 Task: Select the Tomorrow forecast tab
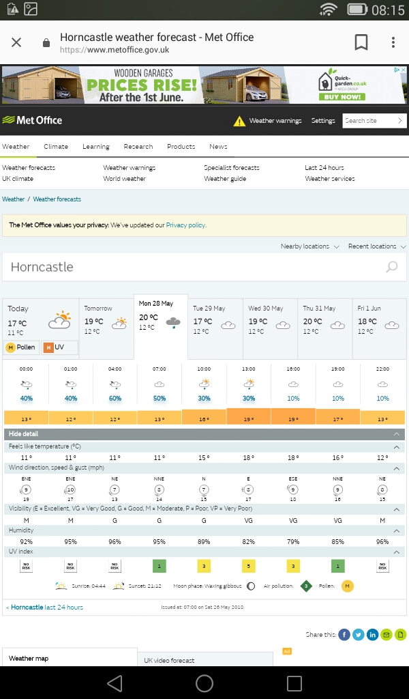click(106, 329)
